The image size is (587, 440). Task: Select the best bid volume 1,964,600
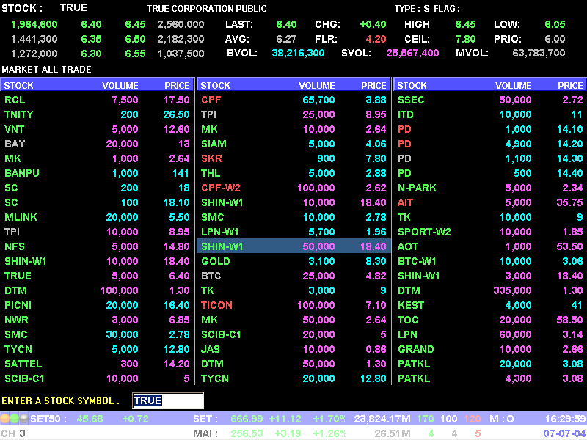(34, 25)
